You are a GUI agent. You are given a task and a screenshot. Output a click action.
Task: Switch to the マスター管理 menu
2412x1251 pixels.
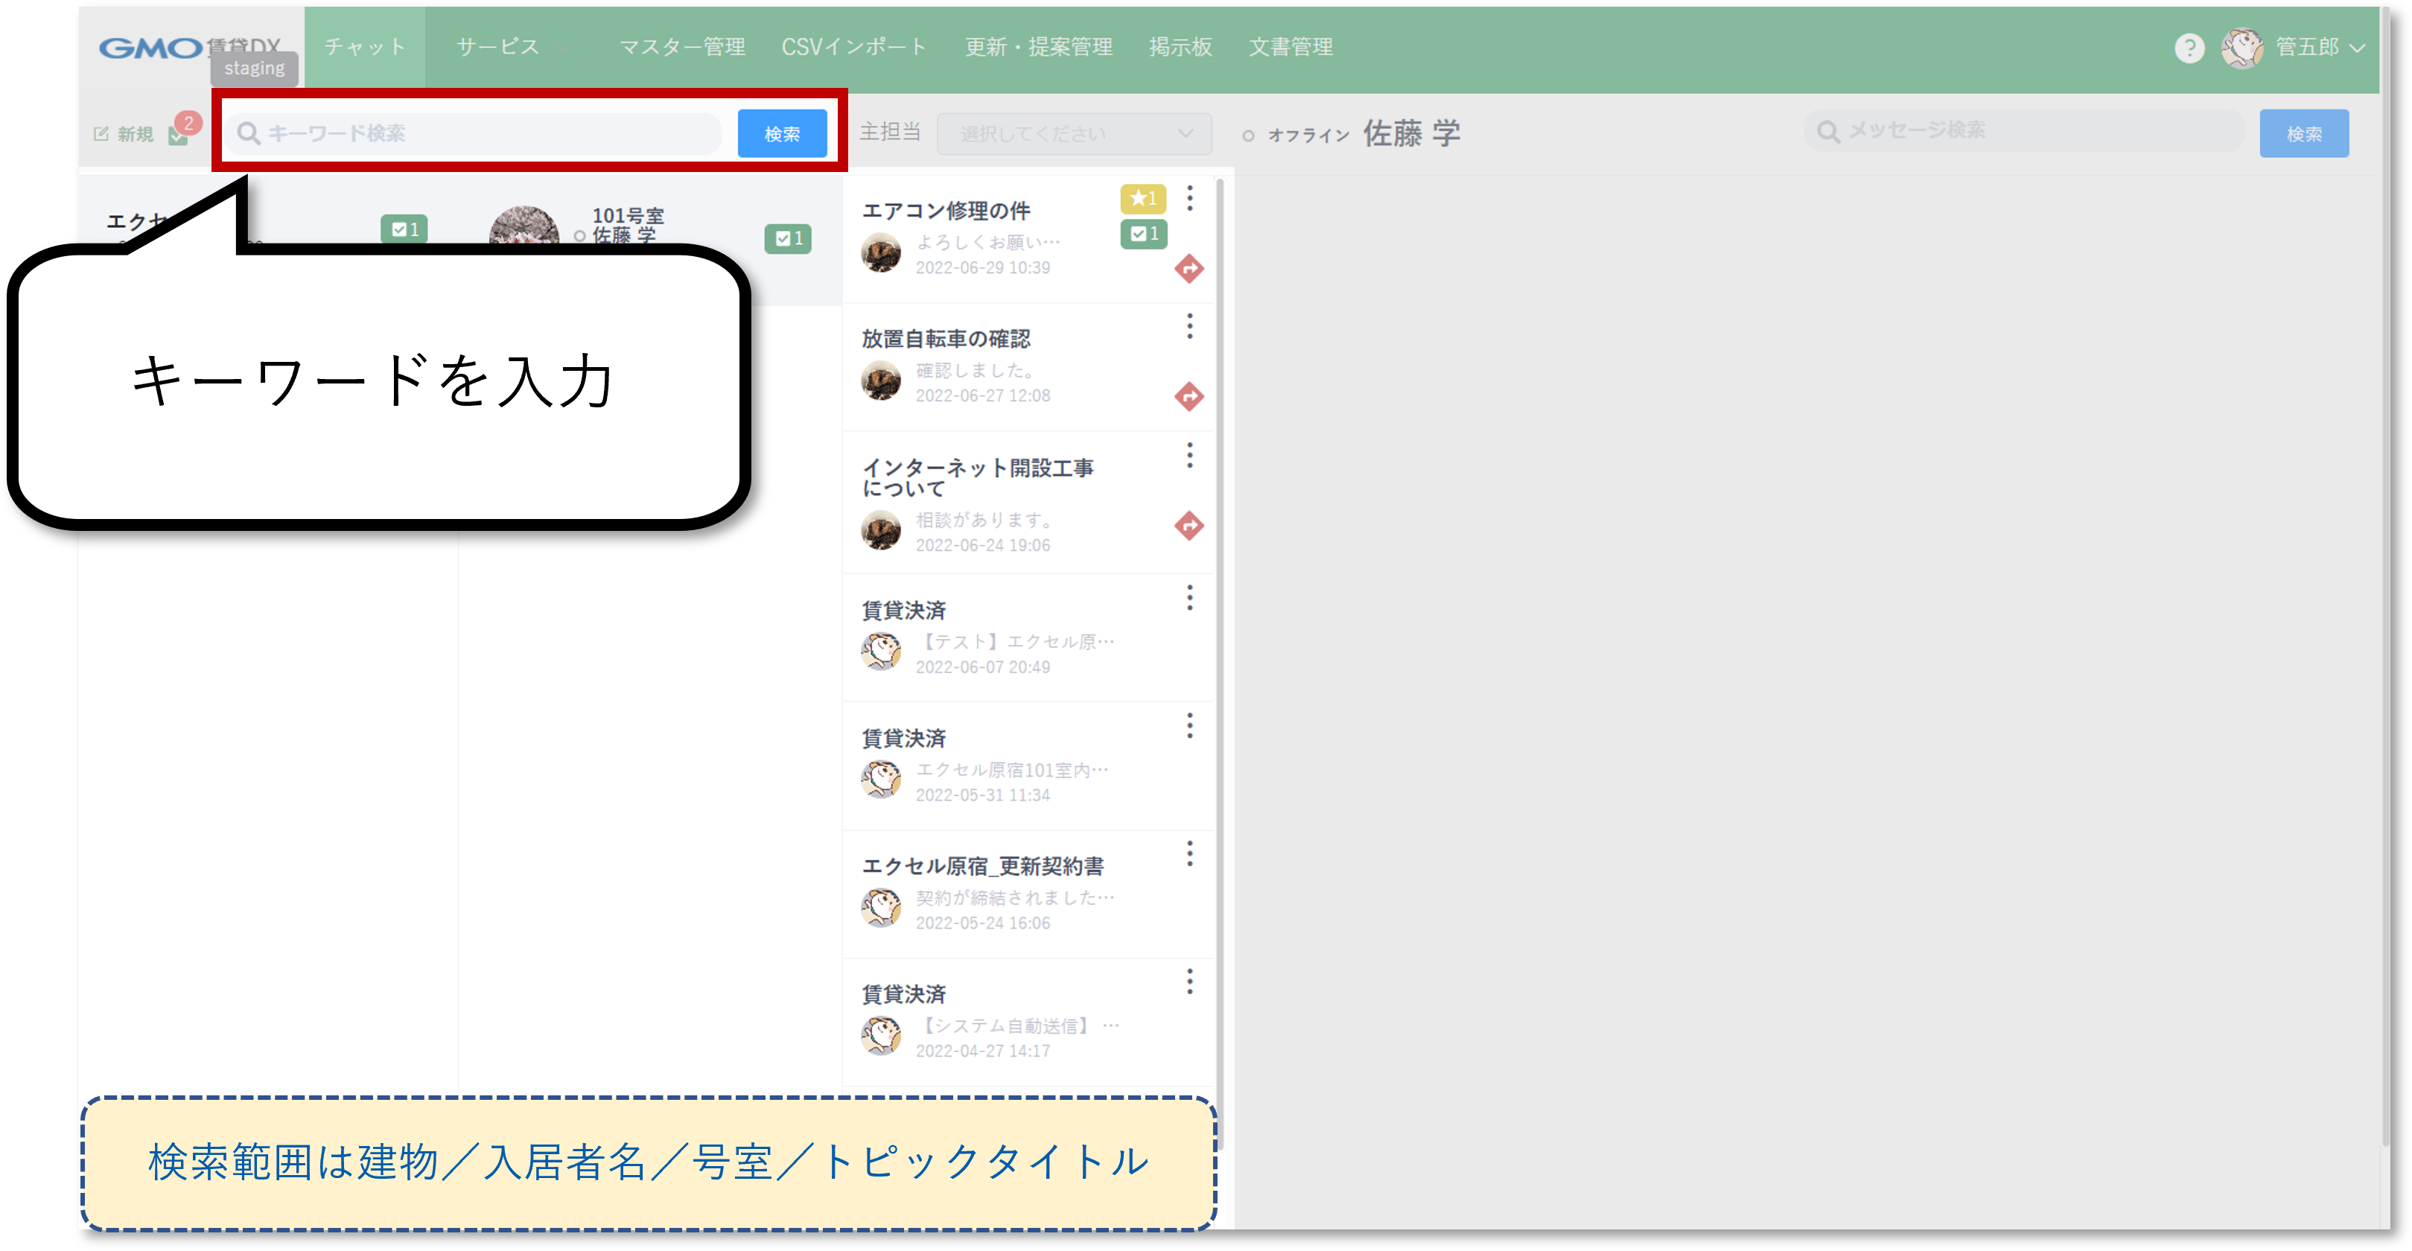[x=681, y=47]
